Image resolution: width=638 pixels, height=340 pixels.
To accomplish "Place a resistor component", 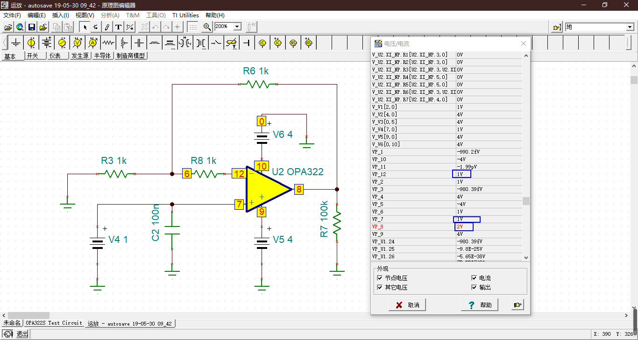I will point(108,43).
